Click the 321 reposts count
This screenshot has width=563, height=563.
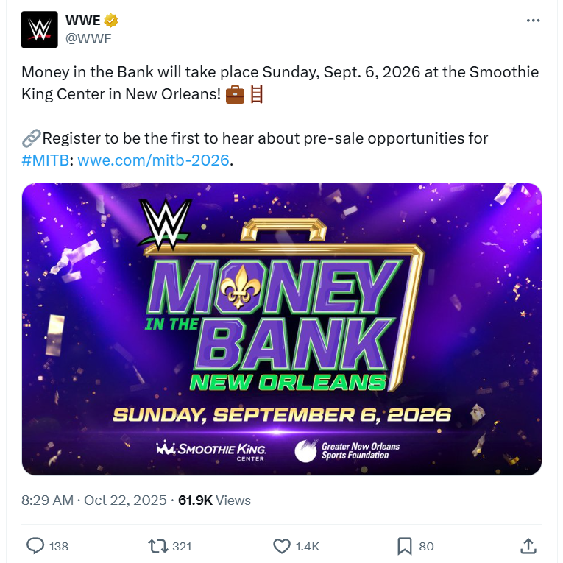click(x=182, y=546)
